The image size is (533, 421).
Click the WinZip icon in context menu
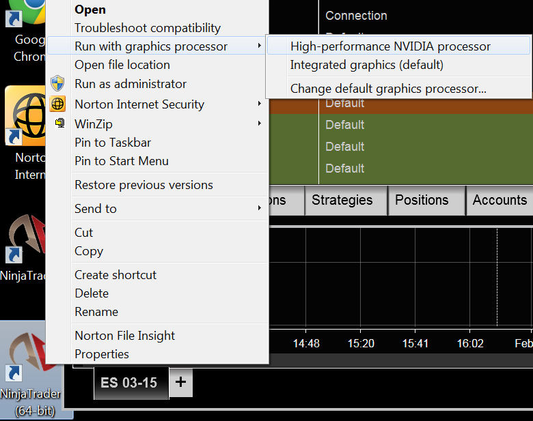pos(59,124)
